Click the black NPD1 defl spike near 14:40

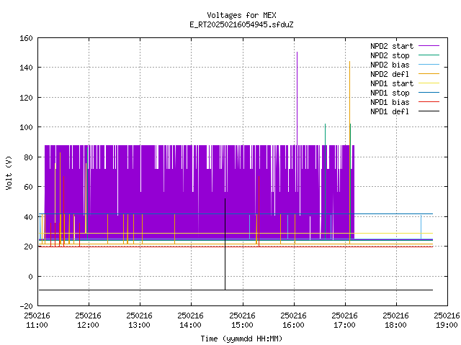(225, 244)
